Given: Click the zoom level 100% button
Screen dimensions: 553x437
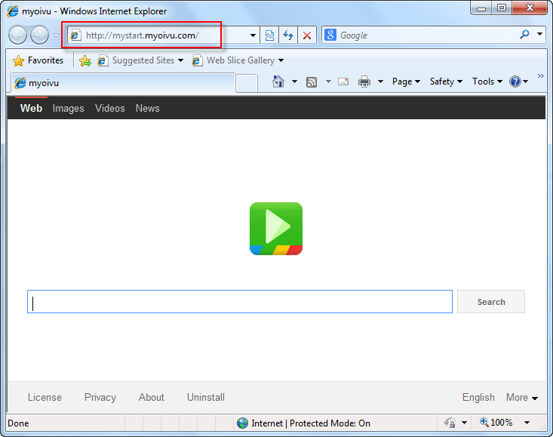Looking at the screenshot, I should click(496, 422).
